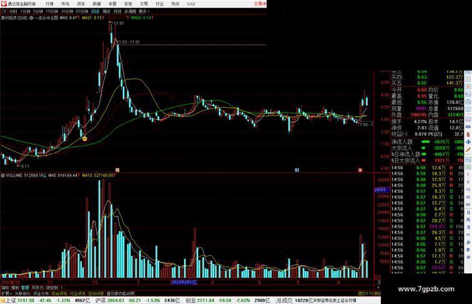Switch to the 60分钟 period
The width and height of the screenshot is (472, 304).
click(x=82, y=11)
